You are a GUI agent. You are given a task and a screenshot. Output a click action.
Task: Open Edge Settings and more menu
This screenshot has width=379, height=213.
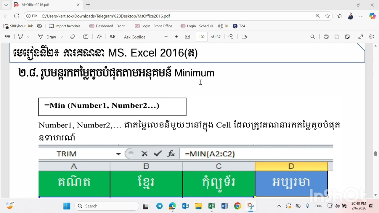(x=361, y=16)
